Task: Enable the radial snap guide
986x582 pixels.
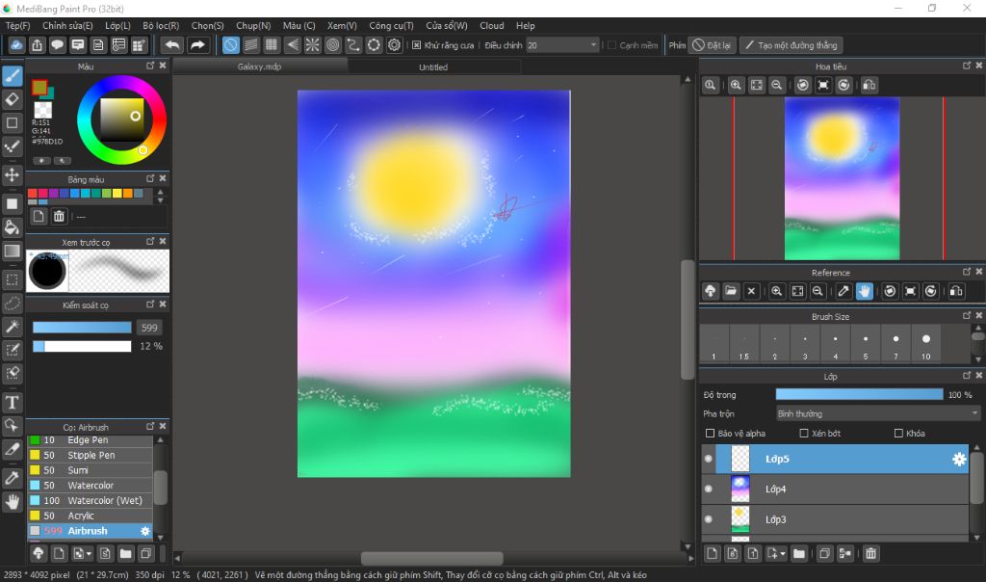Action: click(x=313, y=45)
